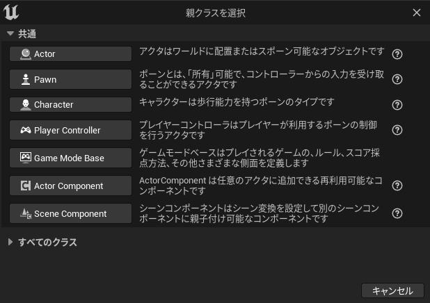Click the Player Controller gamepad icon

(25, 130)
